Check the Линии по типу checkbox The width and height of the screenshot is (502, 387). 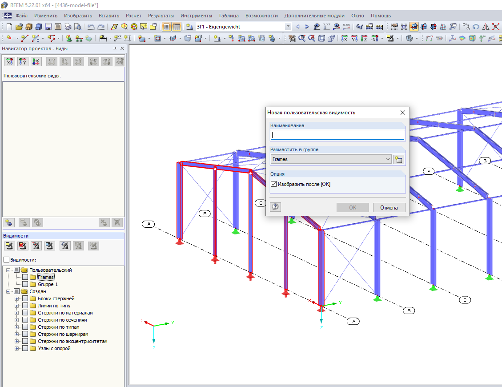(25, 306)
